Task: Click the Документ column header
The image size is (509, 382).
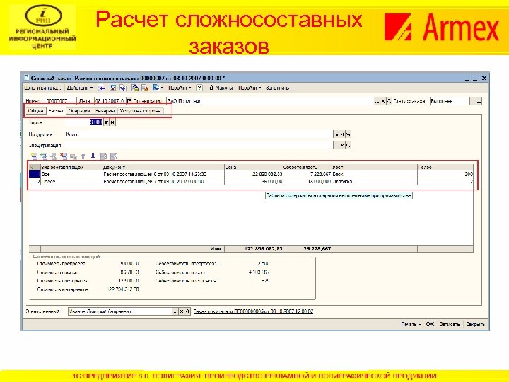Action: [163, 167]
